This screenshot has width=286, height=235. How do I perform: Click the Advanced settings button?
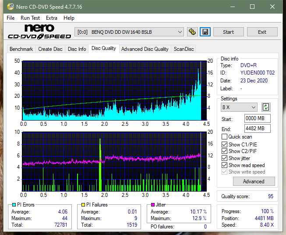coord(254,182)
